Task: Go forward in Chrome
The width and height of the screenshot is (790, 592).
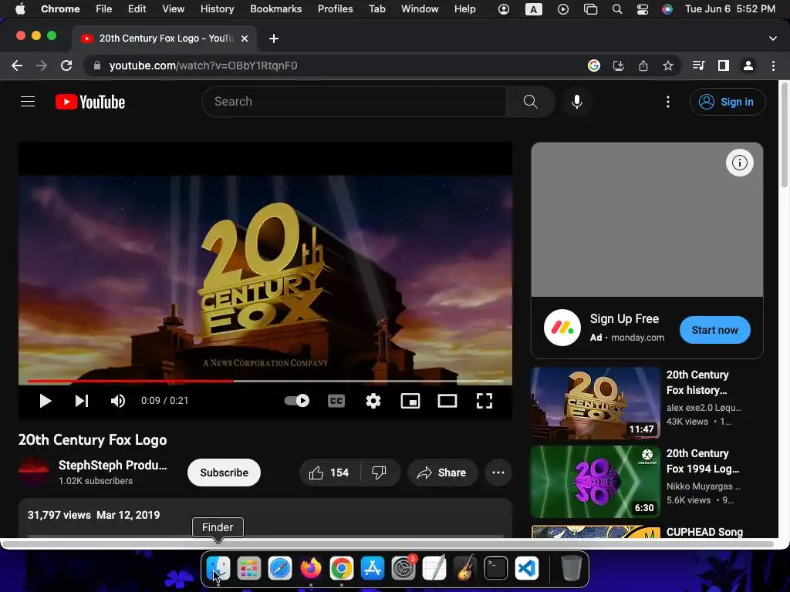Action: [x=42, y=66]
